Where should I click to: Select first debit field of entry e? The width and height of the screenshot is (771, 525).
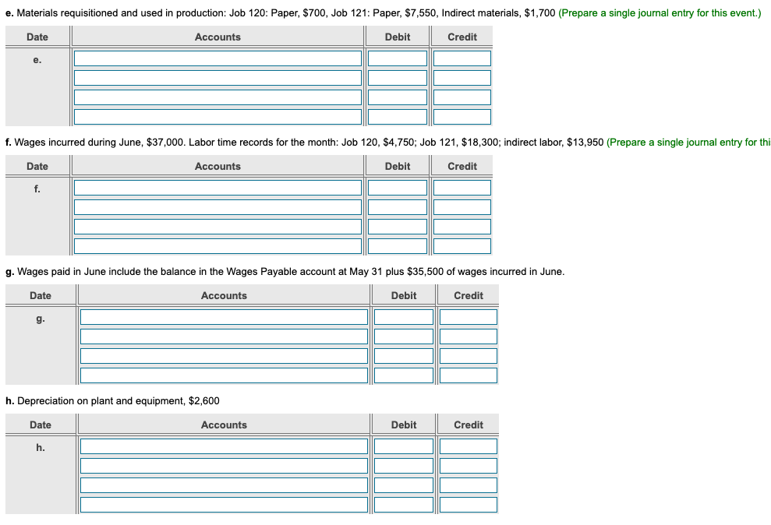pyautogui.click(x=398, y=58)
